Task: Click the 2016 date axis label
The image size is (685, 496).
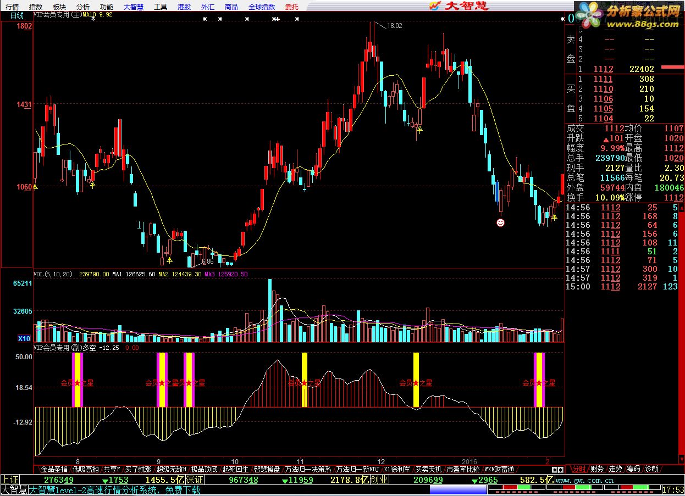Action: point(469,461)
